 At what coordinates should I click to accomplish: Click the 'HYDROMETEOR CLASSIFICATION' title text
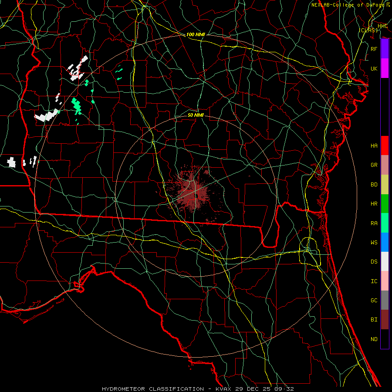[x=153, y=389]
